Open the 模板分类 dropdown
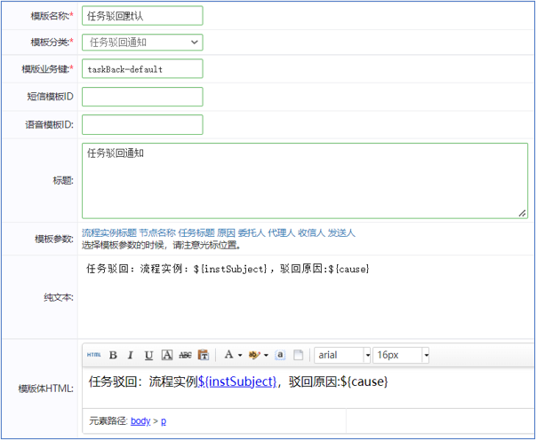This screenshot has height=440, width=536. 142,42
